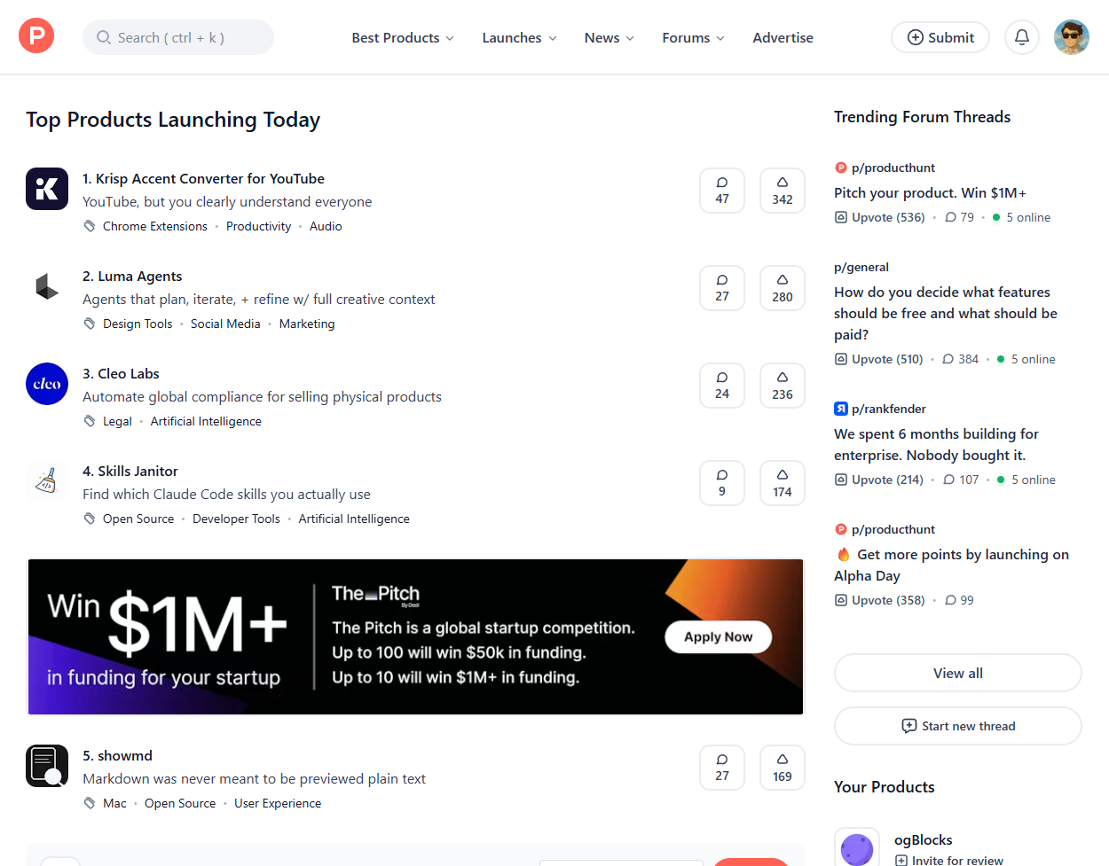Click View all under trending threads

pyautogui.click(x=957, y=673)
